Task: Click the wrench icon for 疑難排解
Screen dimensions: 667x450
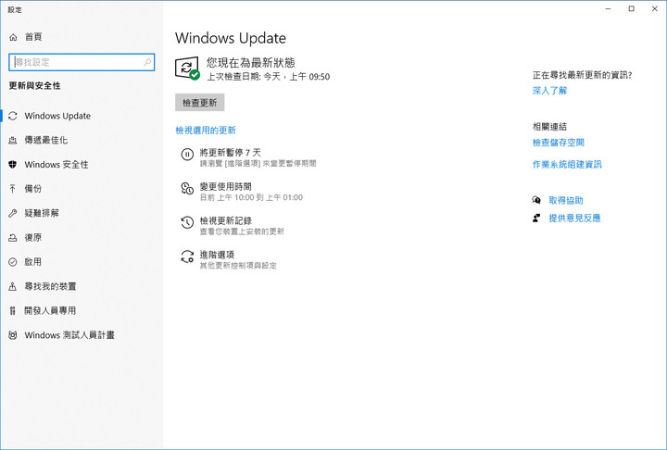Action: [x=13, y=213]
